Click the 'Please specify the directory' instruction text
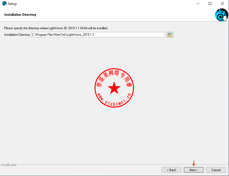 pyautogui.click(x=56, y=28)
